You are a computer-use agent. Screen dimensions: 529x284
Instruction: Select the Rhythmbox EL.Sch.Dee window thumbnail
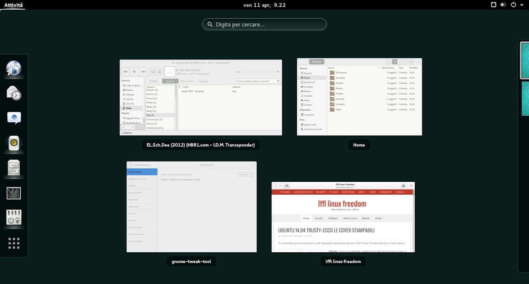point(201,97)
